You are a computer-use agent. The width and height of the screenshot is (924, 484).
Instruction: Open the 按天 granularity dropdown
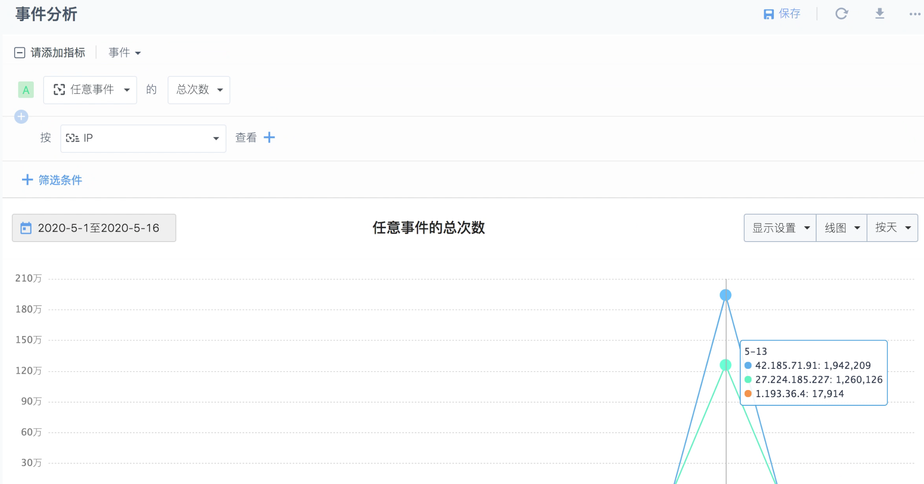point(893,228)
